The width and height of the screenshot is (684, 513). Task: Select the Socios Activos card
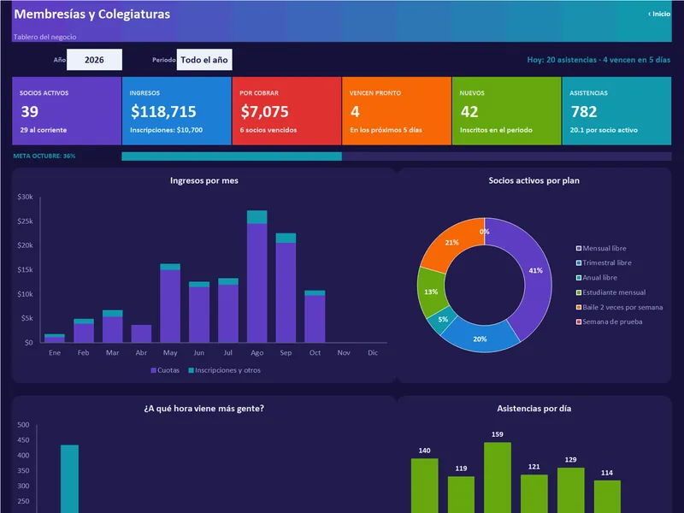[x=67, y=111]
